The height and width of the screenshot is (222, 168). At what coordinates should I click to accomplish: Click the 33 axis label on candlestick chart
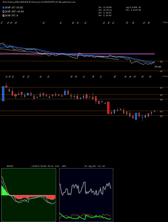tap(161, 116)
